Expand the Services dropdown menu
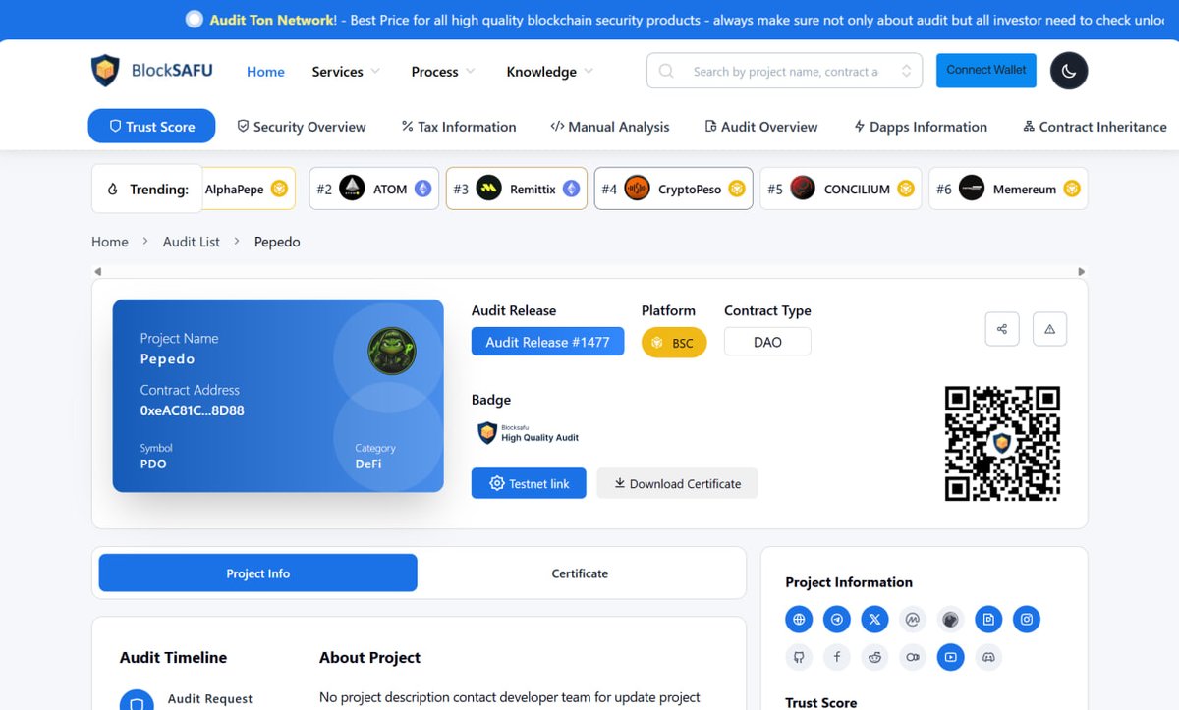Screen dimensions: 1179x710 point(346,72)
